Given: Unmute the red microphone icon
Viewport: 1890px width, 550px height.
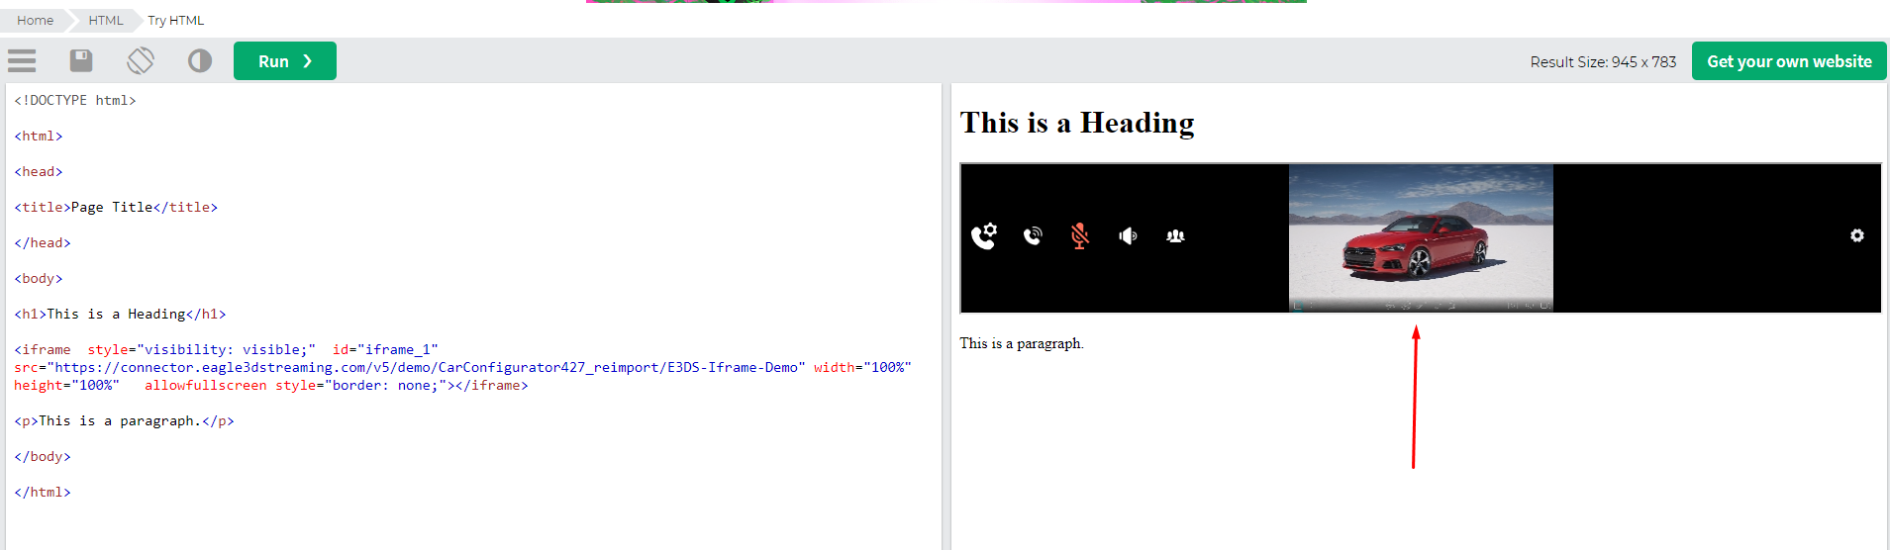Looking at the screenshot, I should tap(1080, 235).
